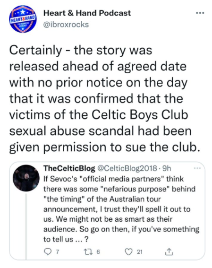Open three-dot menu on quoted tweet
The height and width of the screenshot is (268, 212).
197,168
